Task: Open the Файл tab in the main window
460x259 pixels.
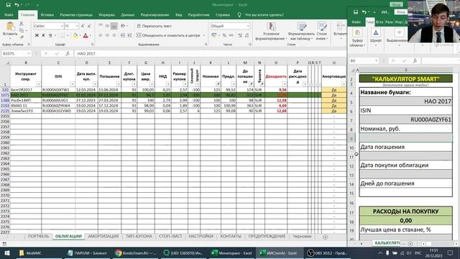Action: pos(9,14)
